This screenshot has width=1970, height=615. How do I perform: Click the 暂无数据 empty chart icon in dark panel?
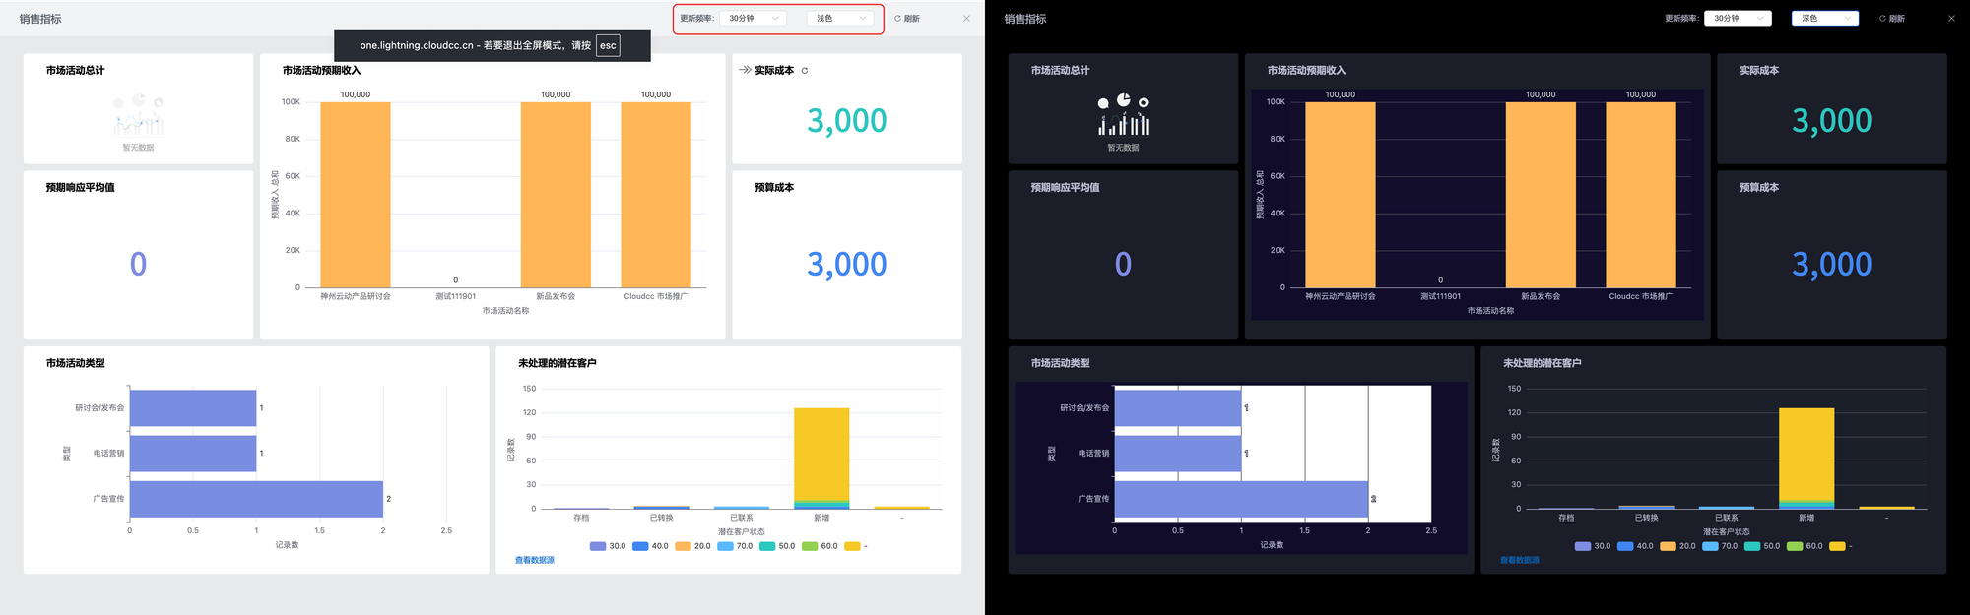pyautogui.click(x=1123, y=115)
